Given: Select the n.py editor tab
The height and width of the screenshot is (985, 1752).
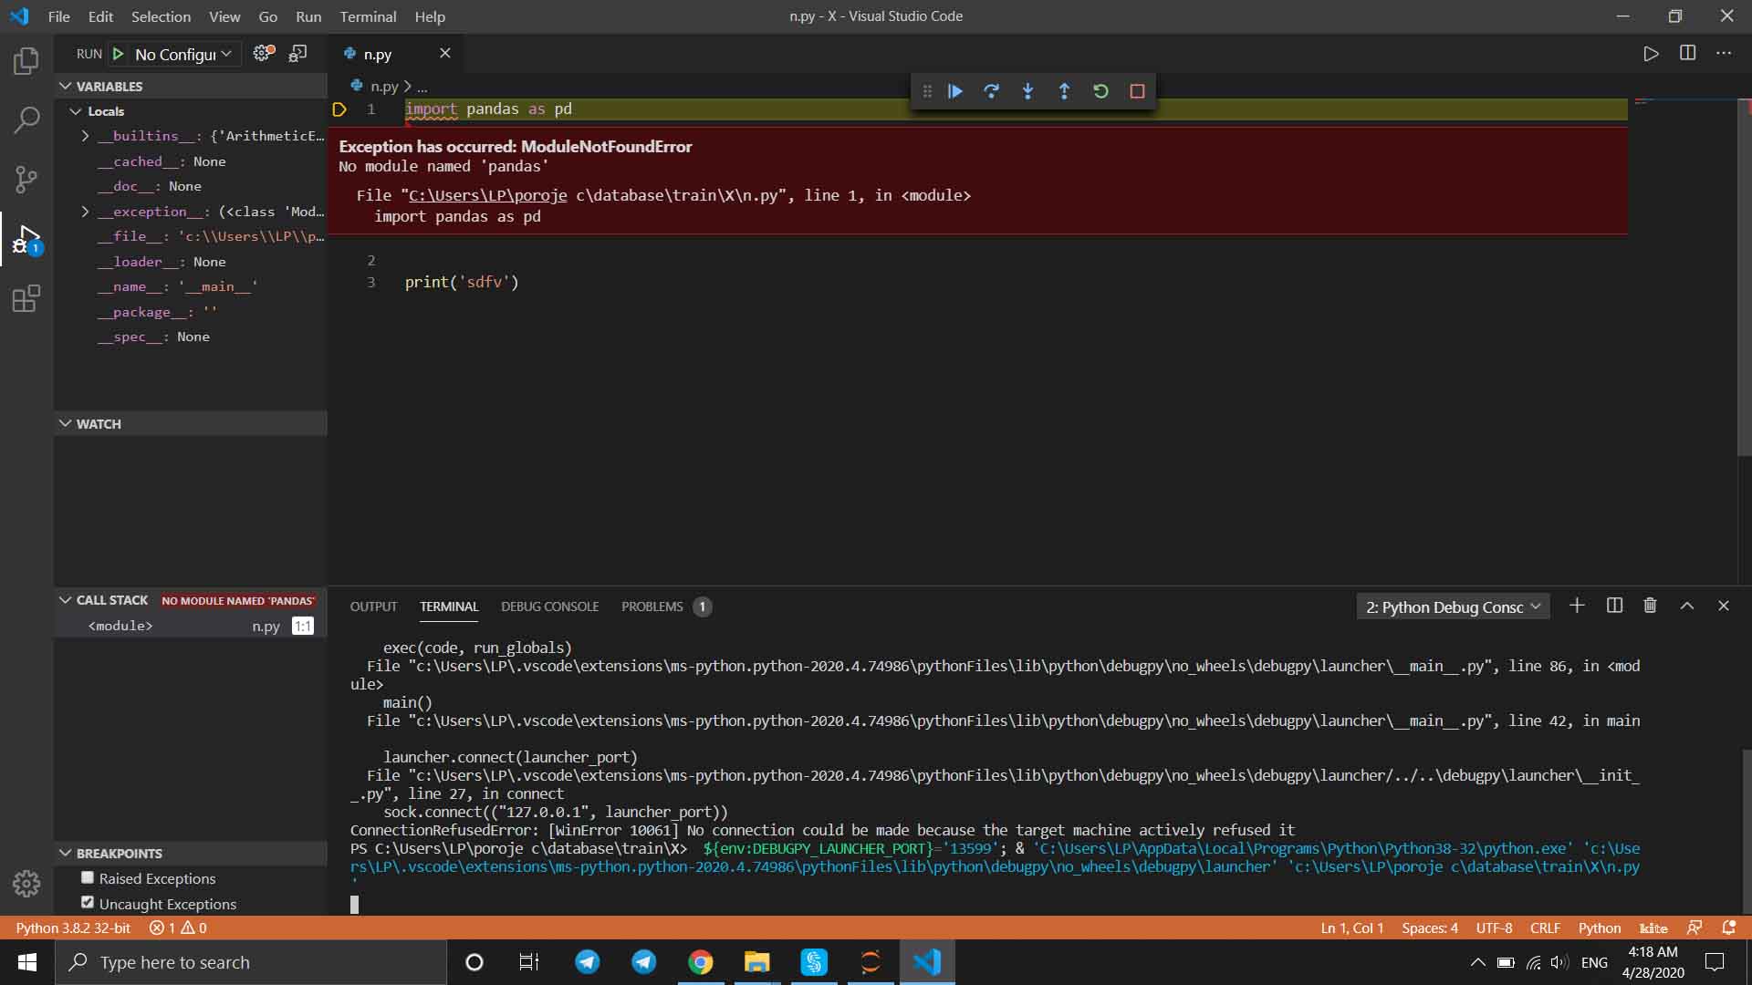Looking at the screenshot, I should tap(378, 54).
